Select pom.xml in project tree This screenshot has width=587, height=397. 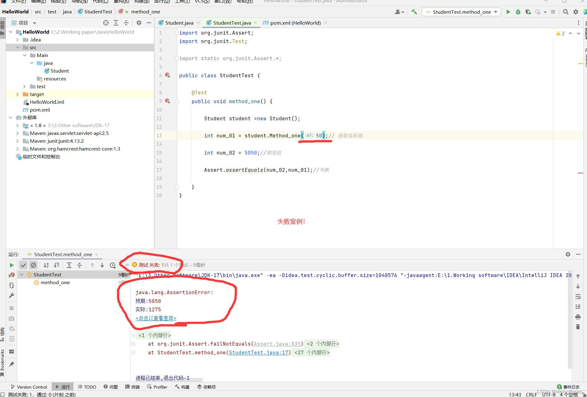click(x=36, y=110)
